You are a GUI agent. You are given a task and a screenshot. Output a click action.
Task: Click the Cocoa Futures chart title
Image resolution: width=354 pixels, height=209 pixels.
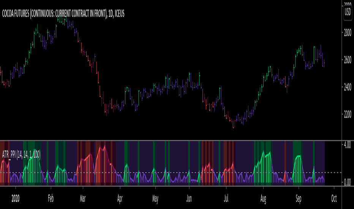pos(63,14)
